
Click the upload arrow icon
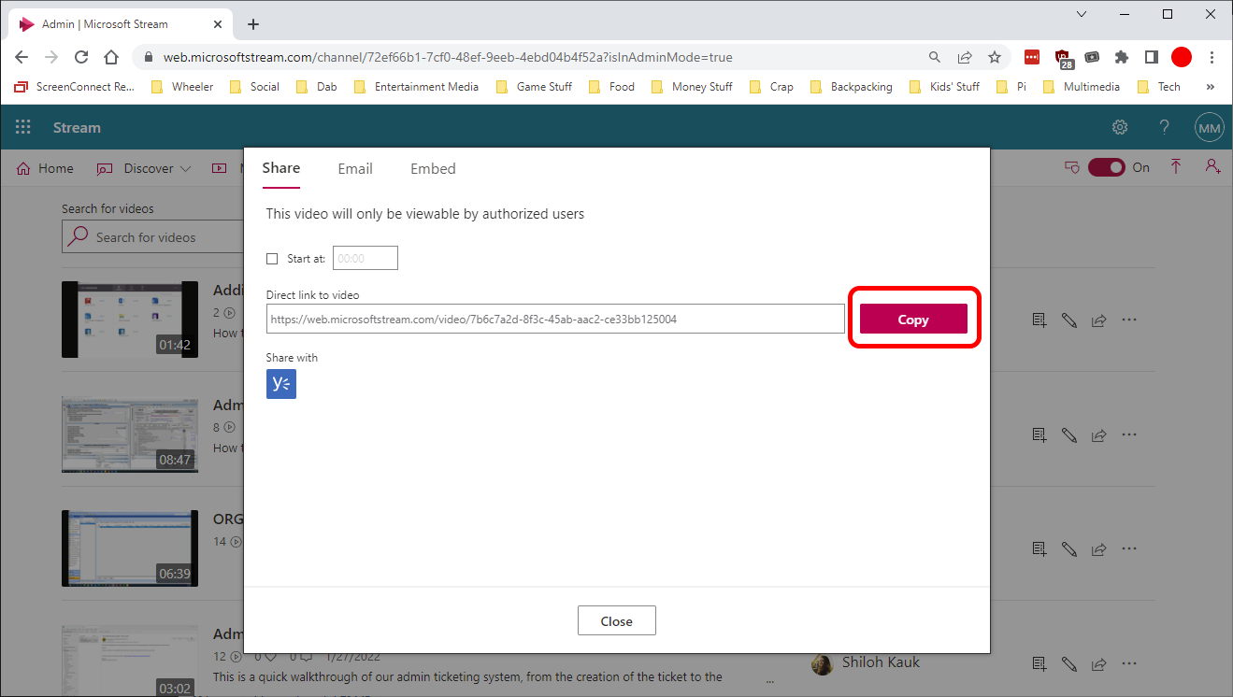click(x=1176, y=166)
